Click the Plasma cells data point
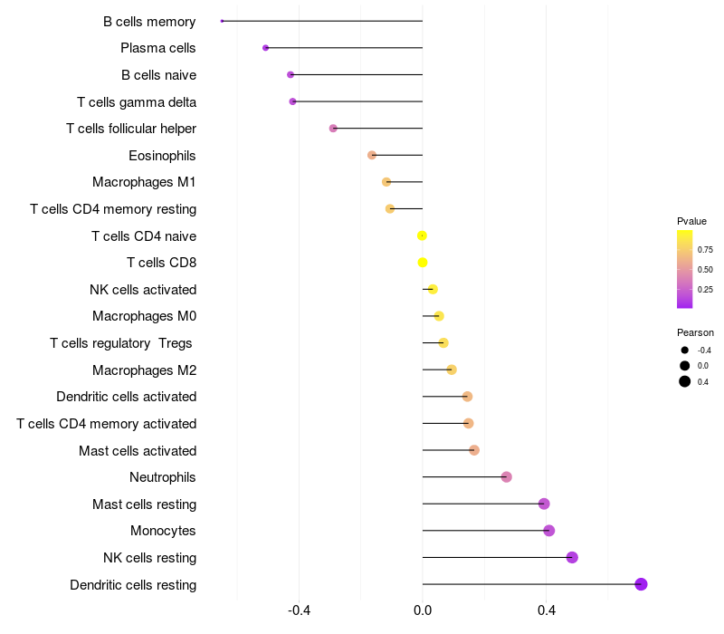The height and width of the screenshot is (634, 724). tap(265, 48)
